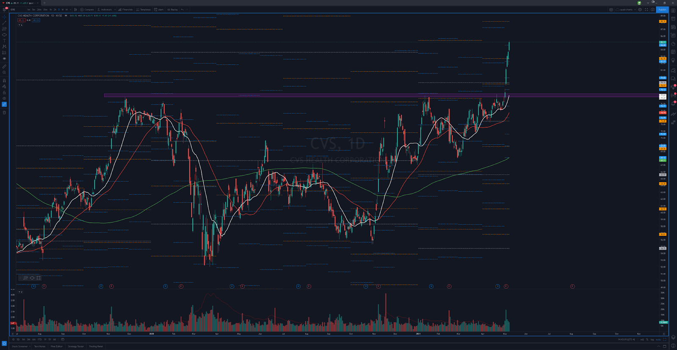Open the chart patterns tool

click(4, 46)
